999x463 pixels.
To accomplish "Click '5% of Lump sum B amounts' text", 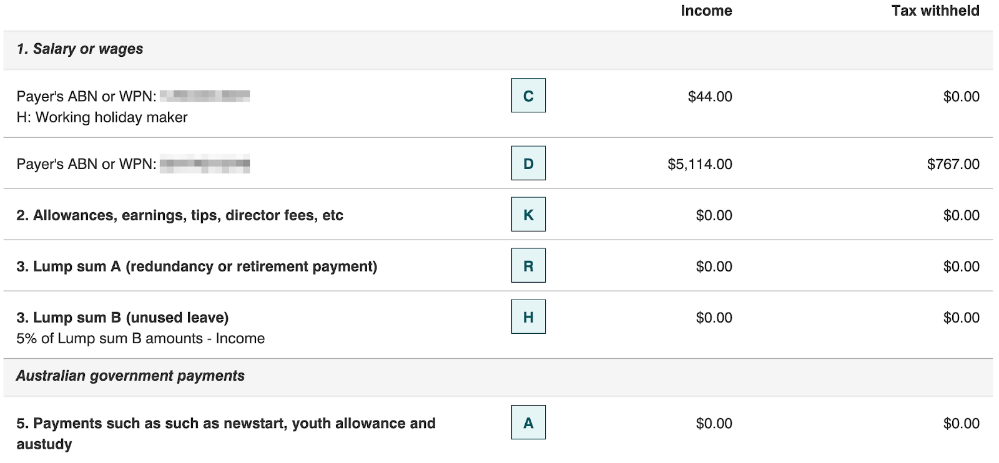I will pyautogui.click(x=140, y=338).
